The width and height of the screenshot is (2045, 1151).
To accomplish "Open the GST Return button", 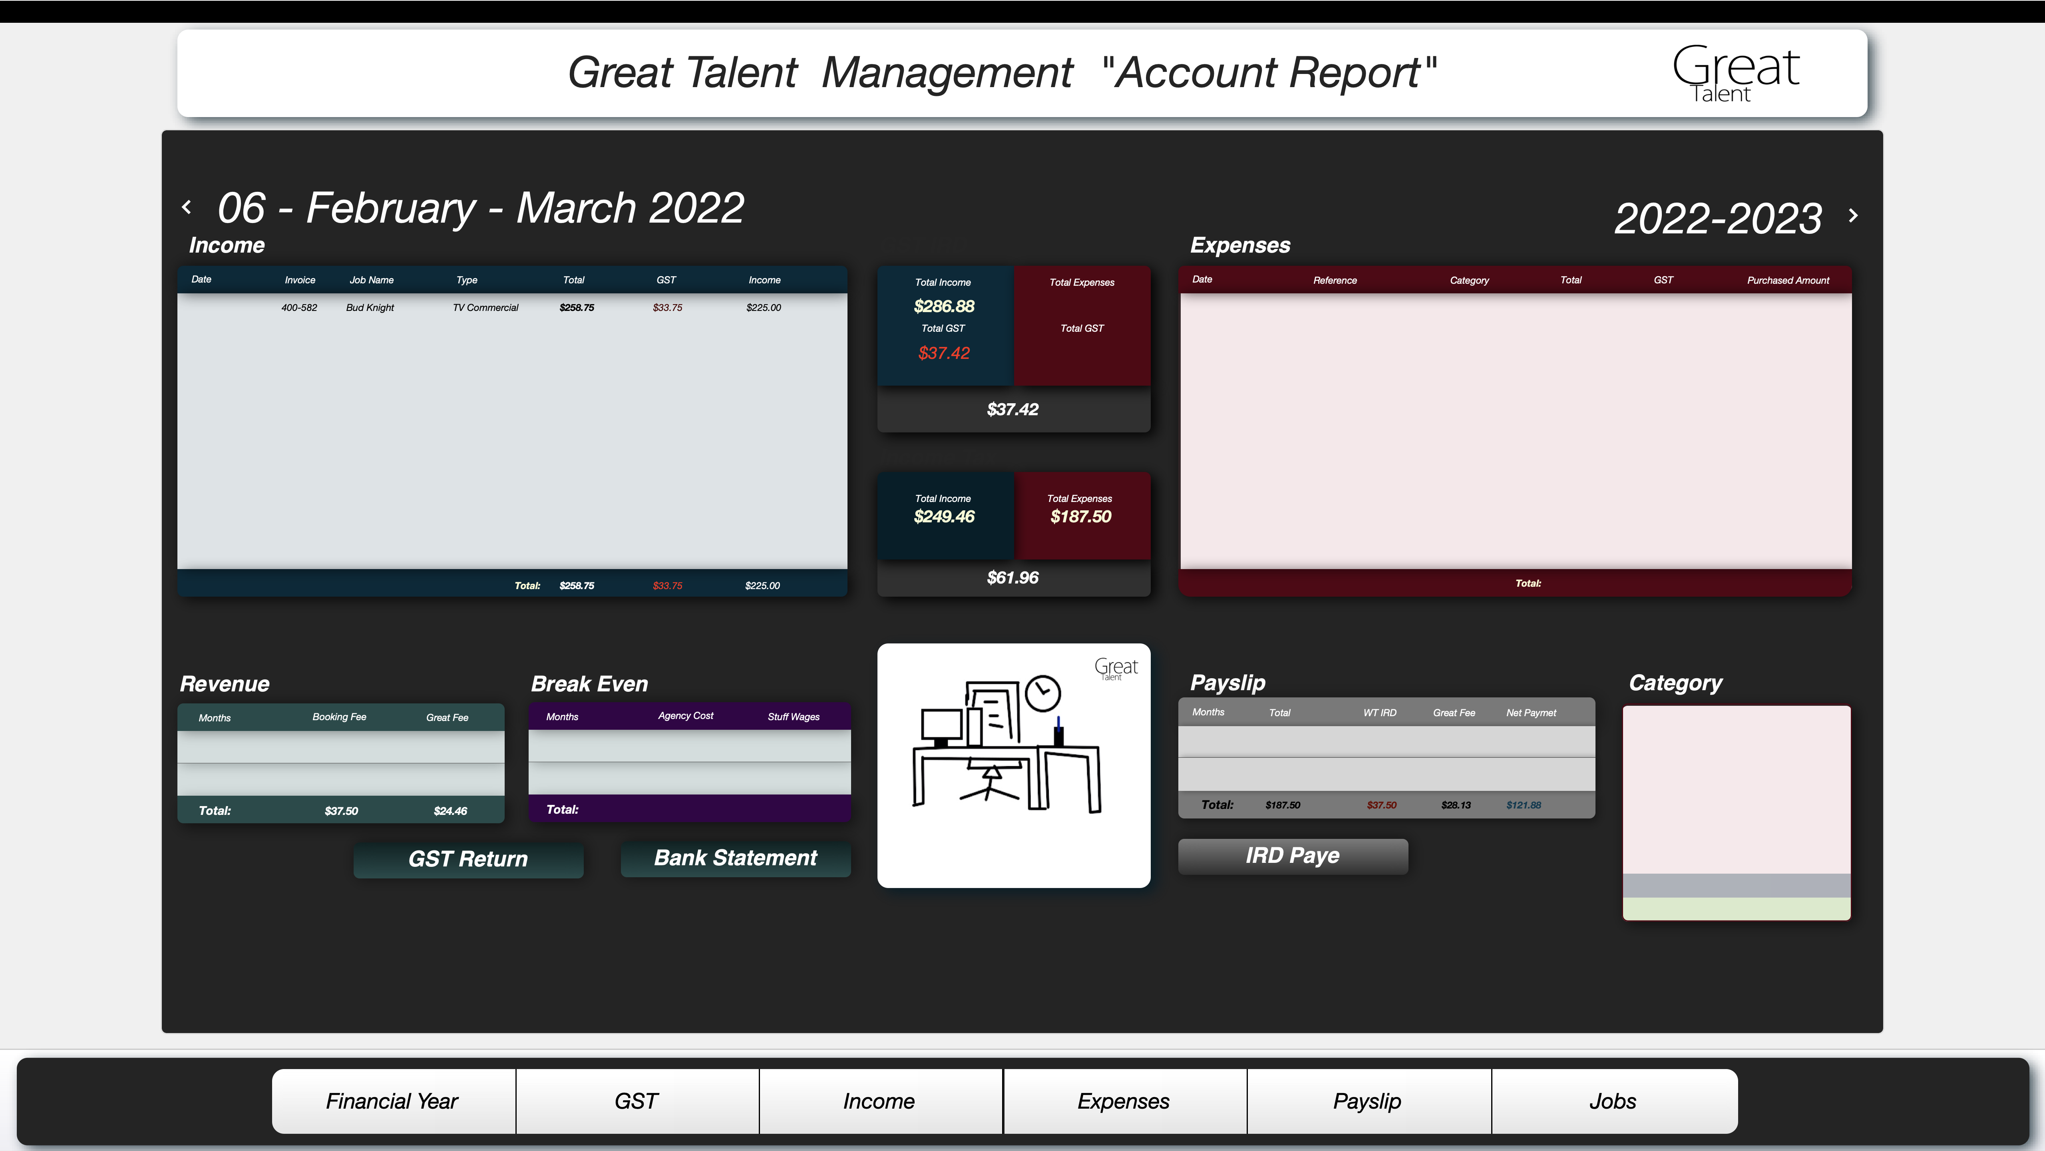I will click(468, 859).
